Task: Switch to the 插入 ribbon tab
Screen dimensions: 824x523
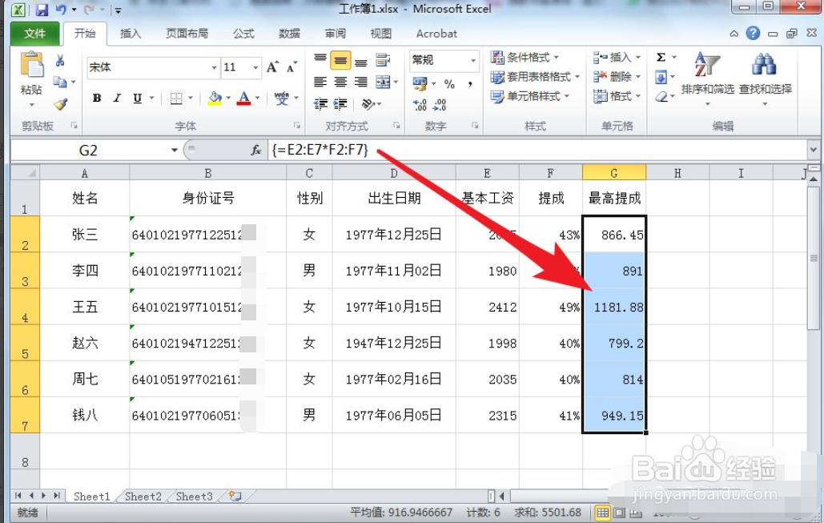Action: coord(131,34)
